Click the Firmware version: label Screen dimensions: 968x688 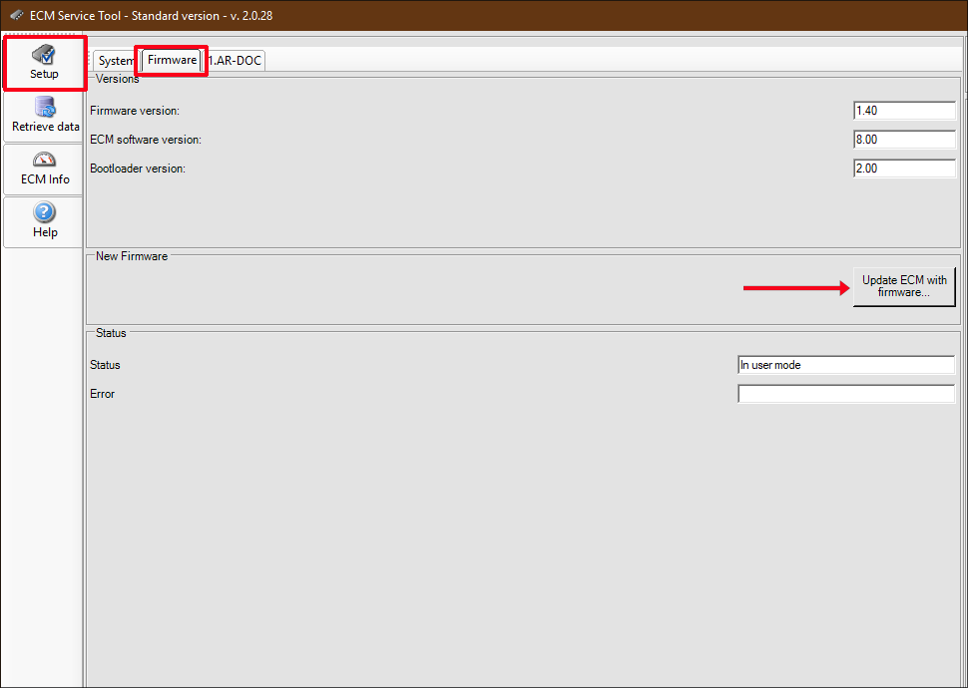[135, 111]
